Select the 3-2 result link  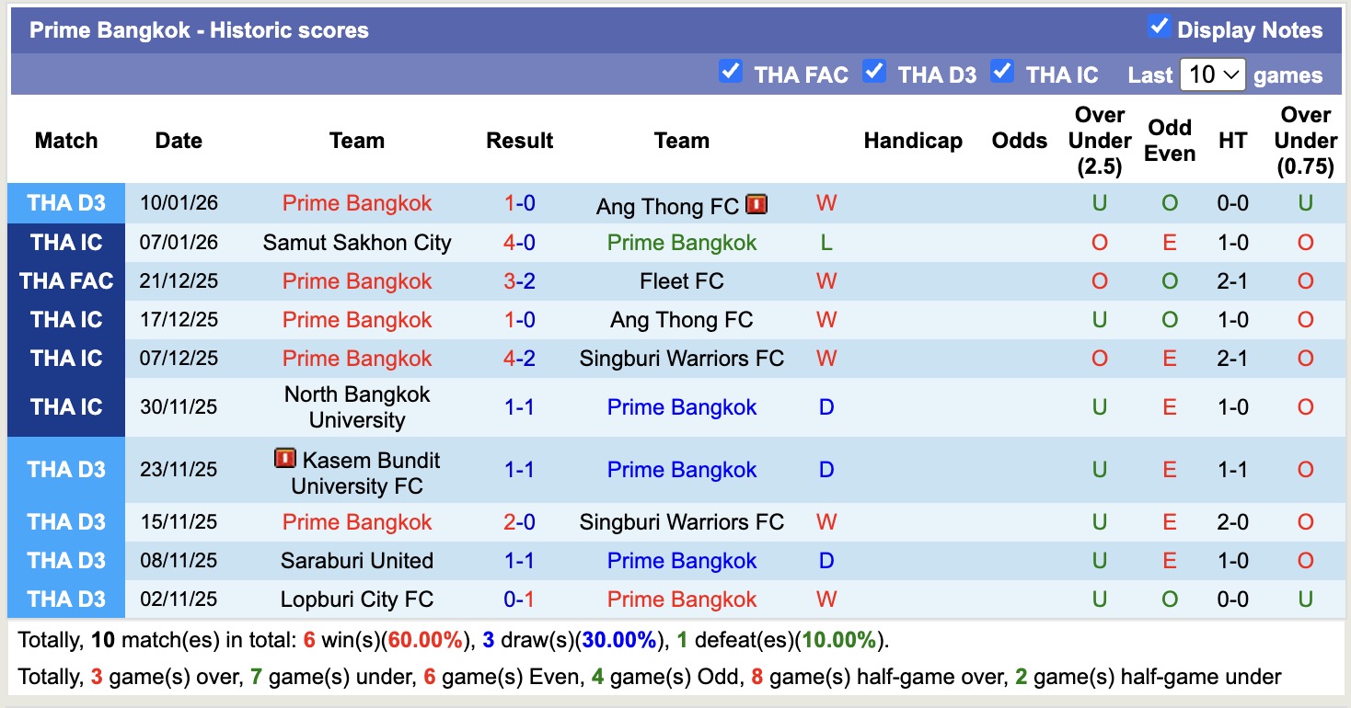coord(520,280)
